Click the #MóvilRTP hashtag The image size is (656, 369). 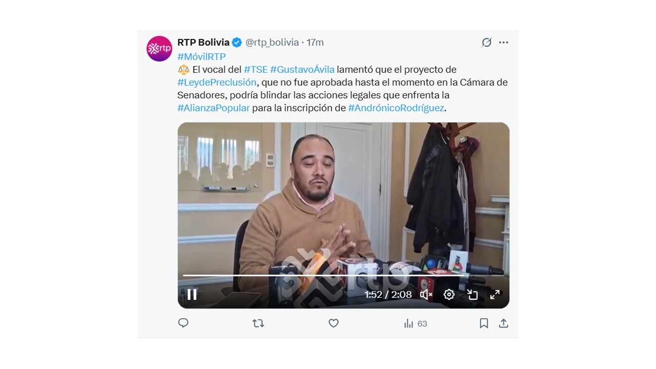(201, 56)
